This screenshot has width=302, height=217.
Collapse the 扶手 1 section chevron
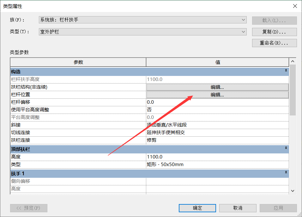286,173
